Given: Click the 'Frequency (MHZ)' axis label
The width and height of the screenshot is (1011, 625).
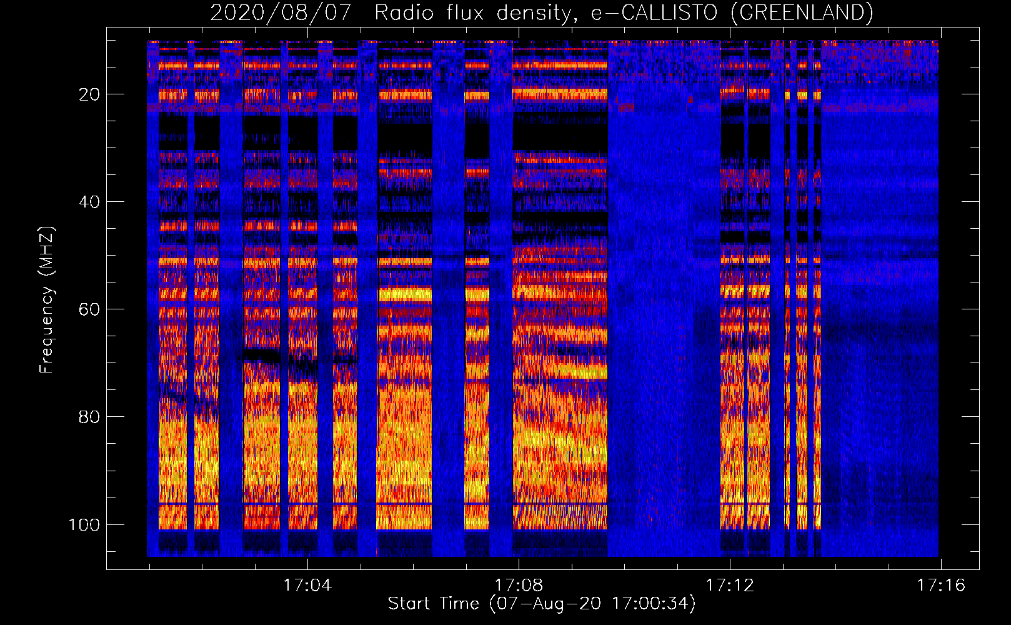Looking at the screenshot, I should 47,300.
